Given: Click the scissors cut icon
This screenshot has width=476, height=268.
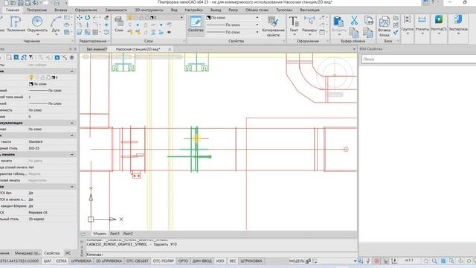Looking at the screenshot, I should click(354, 21).
